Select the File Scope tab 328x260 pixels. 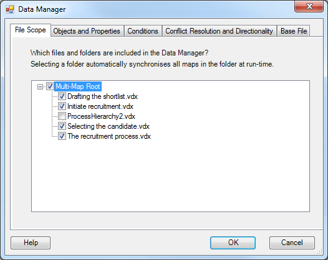31,30
